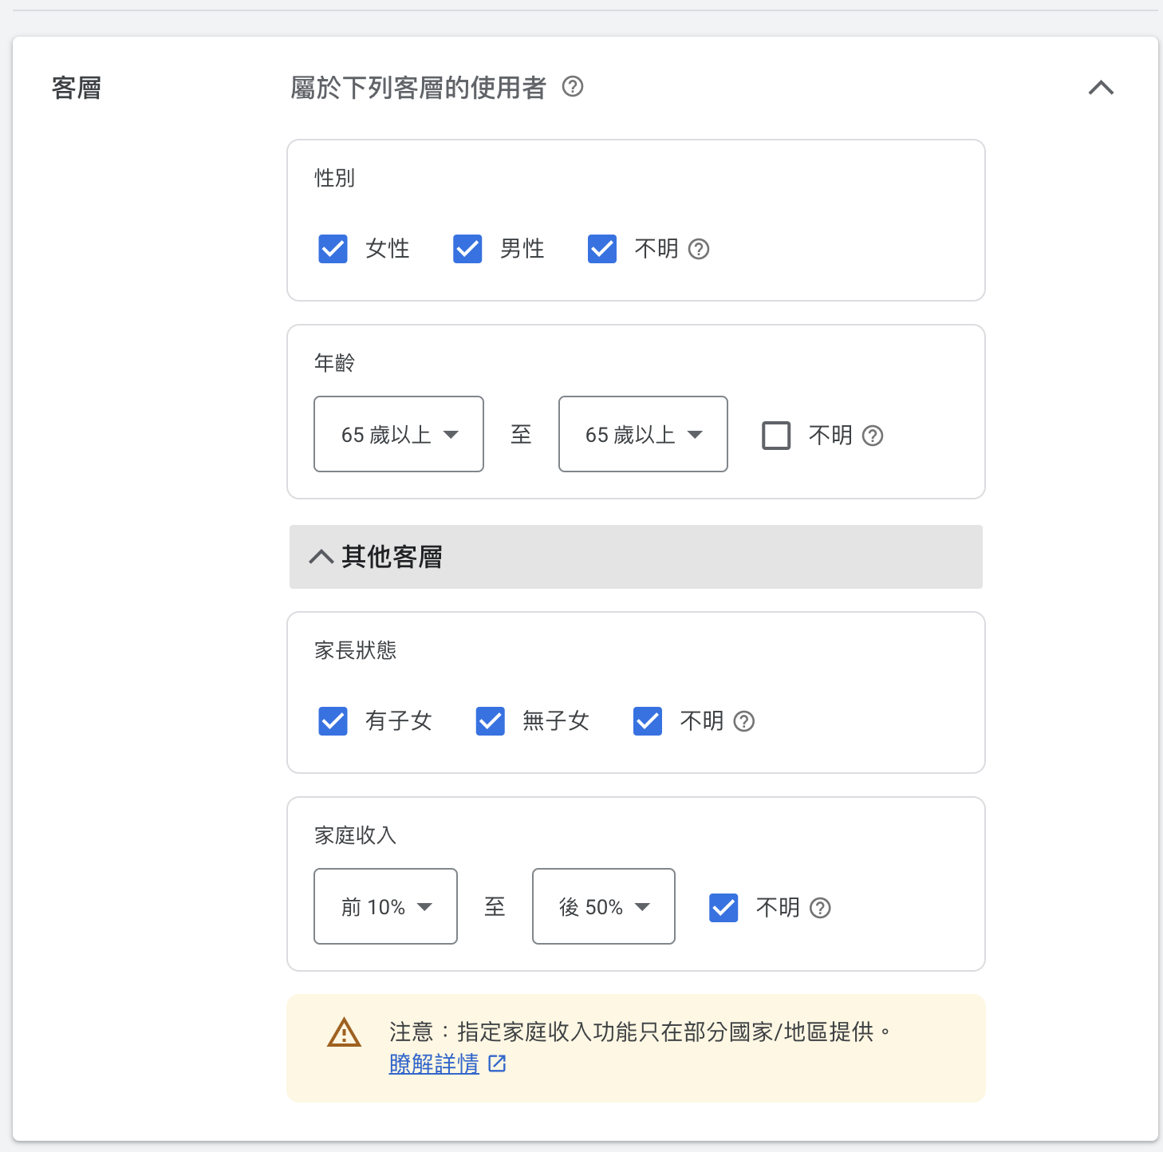Click help icon beside 屬於下列客層的使用者 heading
The width and height of the screenshot is (1163, 1152).
pyautogui.click(x=573, y=86)
